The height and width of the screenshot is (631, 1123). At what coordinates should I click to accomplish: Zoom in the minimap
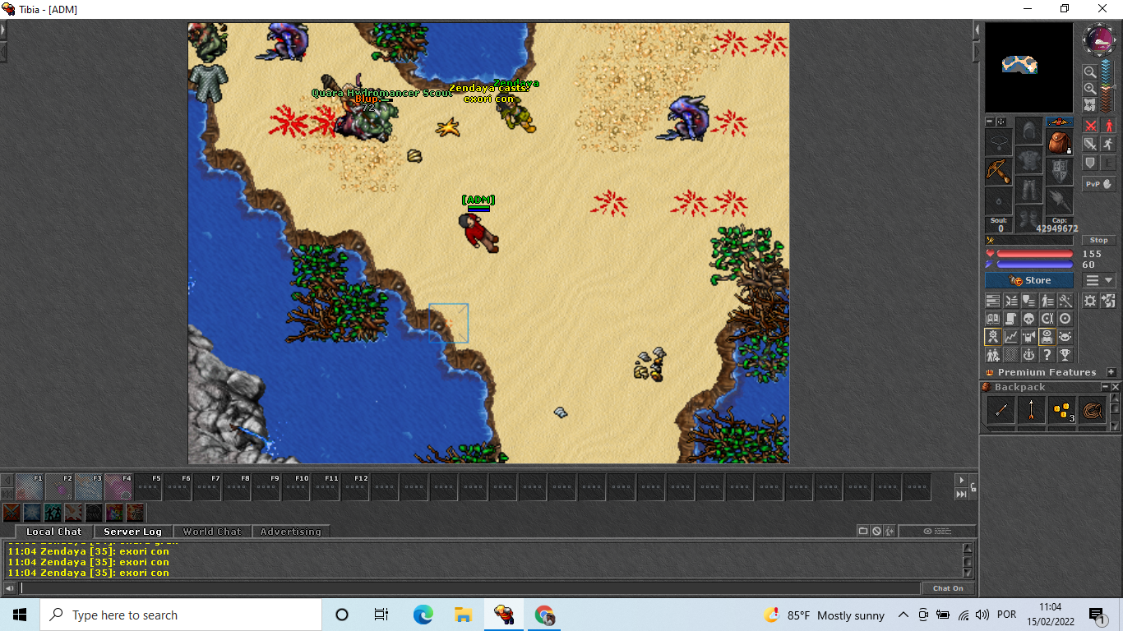[x=1091, y=88]
